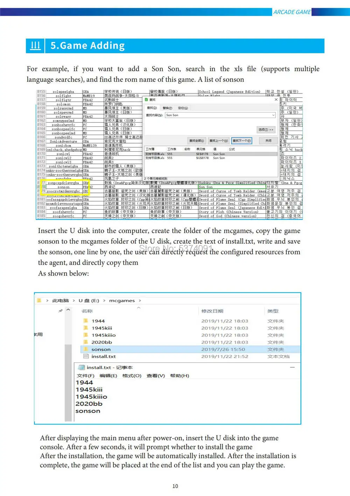Click the sonson folder icon

[x=85, y=349]
